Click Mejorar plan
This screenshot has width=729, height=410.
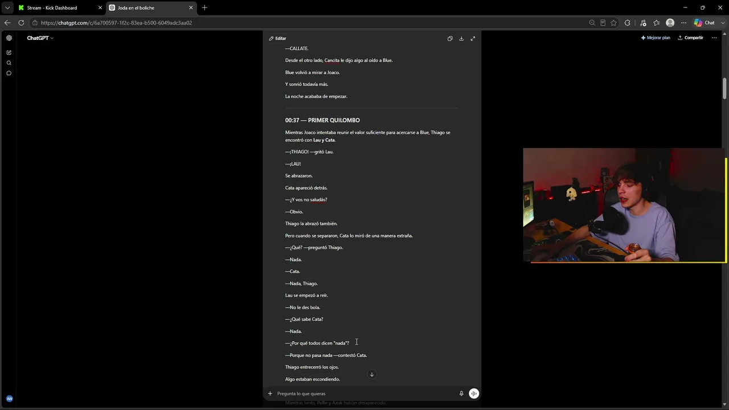point(656,38)
